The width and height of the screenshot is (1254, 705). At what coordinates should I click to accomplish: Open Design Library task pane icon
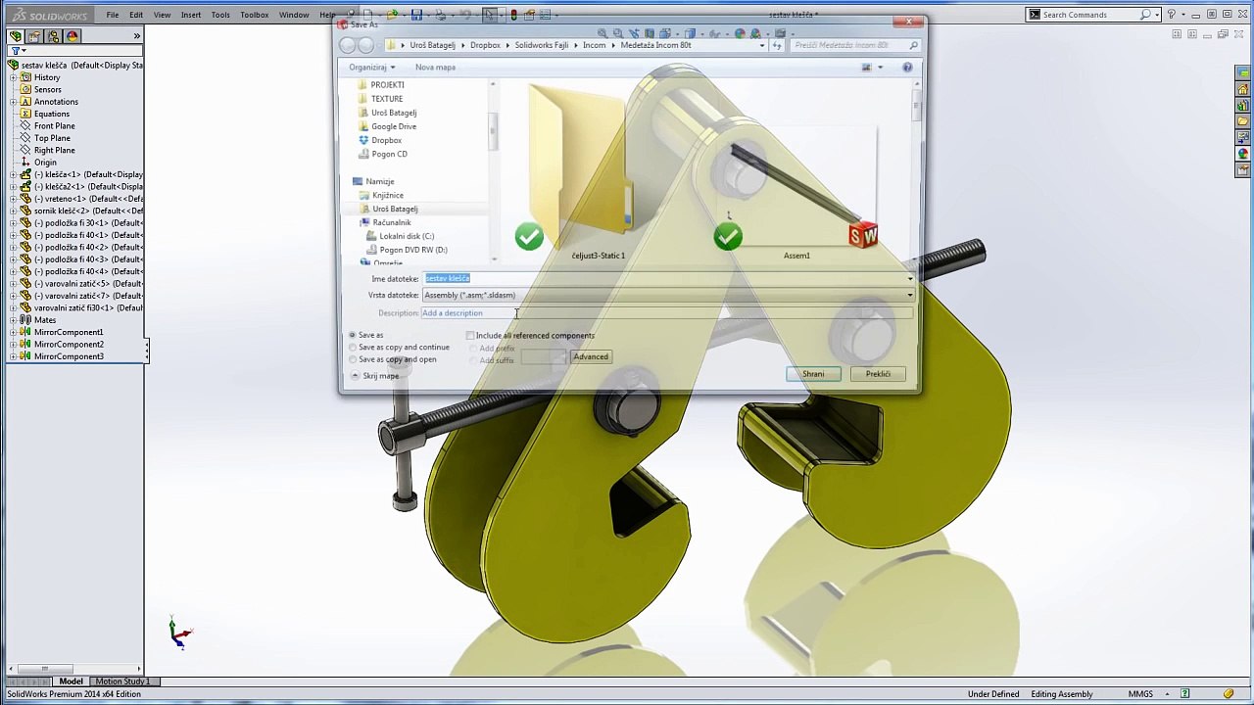coord(1243,106)
